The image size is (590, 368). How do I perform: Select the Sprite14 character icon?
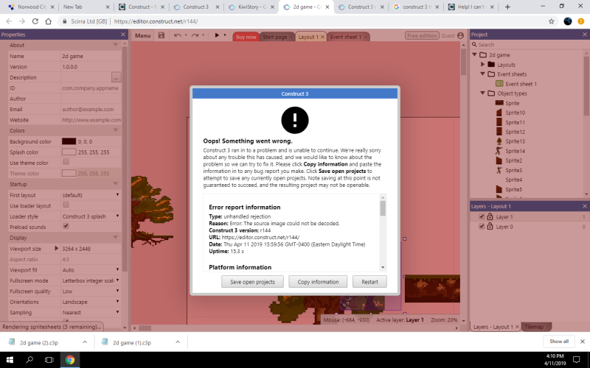point(499,151)
